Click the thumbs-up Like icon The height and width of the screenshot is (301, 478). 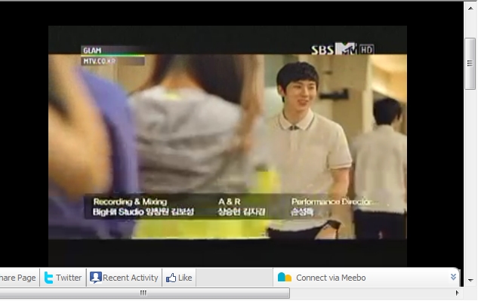point(171,278)
